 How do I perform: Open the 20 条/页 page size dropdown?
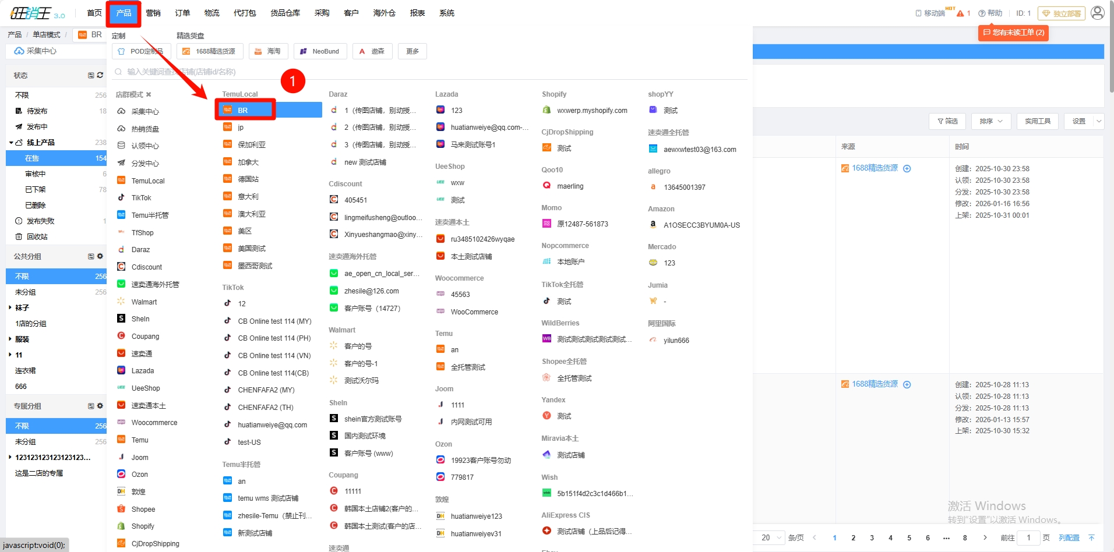771,537
